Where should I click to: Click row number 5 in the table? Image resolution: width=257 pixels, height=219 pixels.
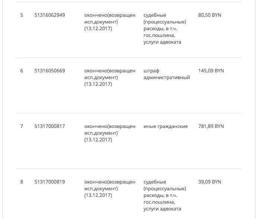coord(22,15)
